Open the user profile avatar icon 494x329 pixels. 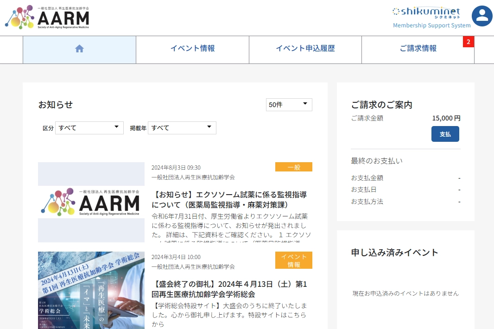482,16
